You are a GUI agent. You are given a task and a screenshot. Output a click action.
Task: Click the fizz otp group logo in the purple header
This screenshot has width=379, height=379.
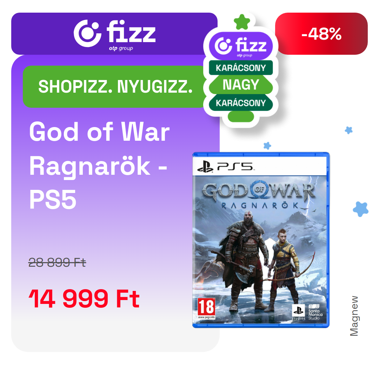(114, 34)
